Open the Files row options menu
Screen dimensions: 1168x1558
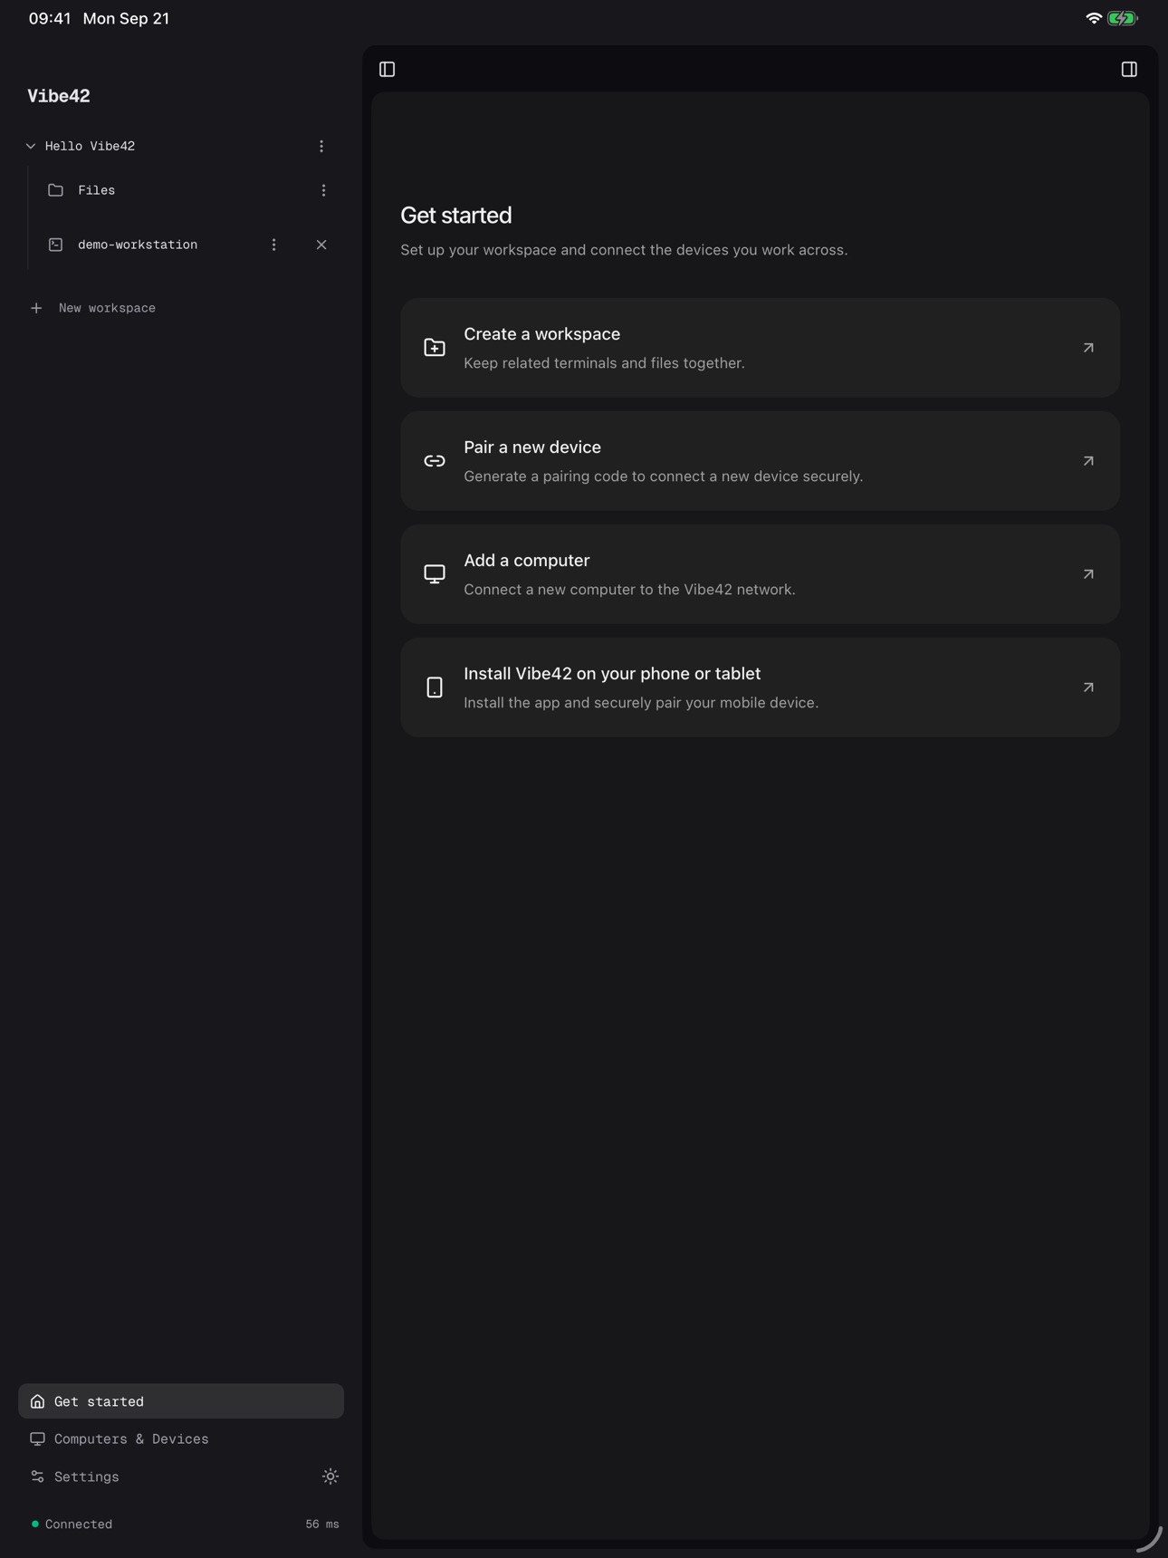click(323, 190)
